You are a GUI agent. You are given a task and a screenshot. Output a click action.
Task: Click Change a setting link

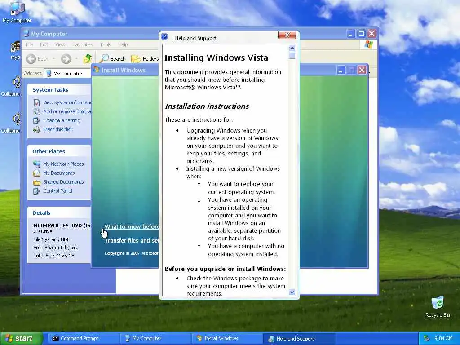click(x=62, y=120)
